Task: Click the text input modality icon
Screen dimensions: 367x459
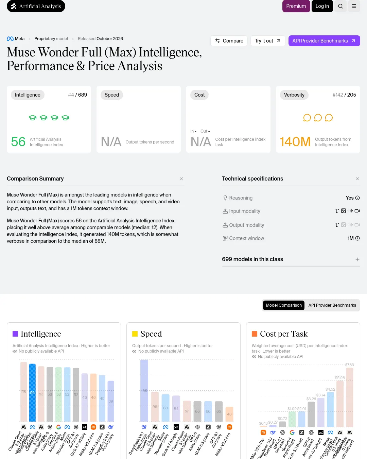Action: tap(337, 211)
